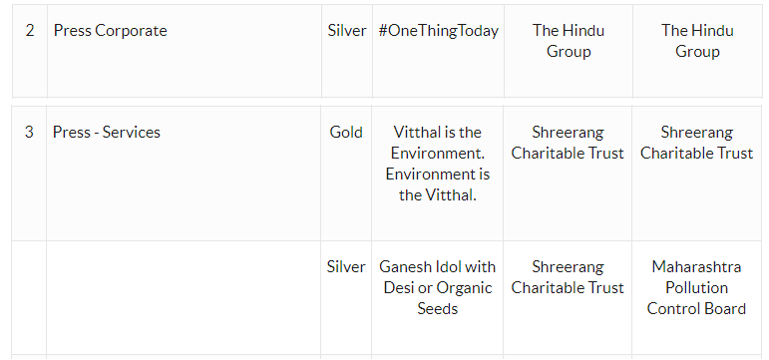Click last-column Shreerang Charitable Trust in Gold row

[x=697, y=174]
